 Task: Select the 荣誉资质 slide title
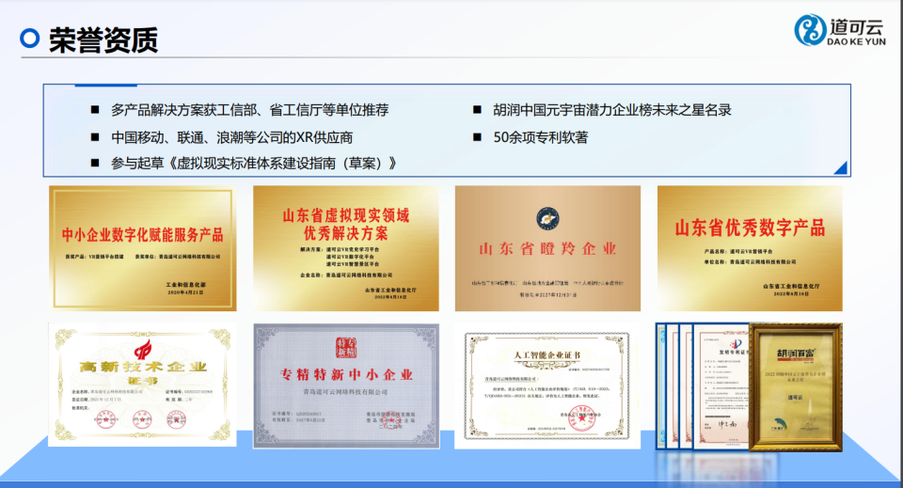(x=103, y=39)
